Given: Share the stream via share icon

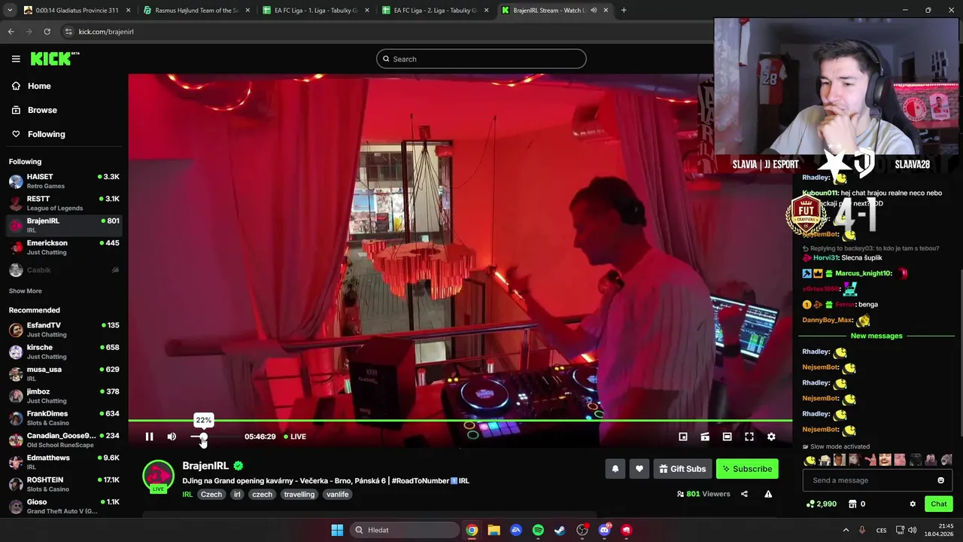Looking at the screenshot, I should [744, 494].
